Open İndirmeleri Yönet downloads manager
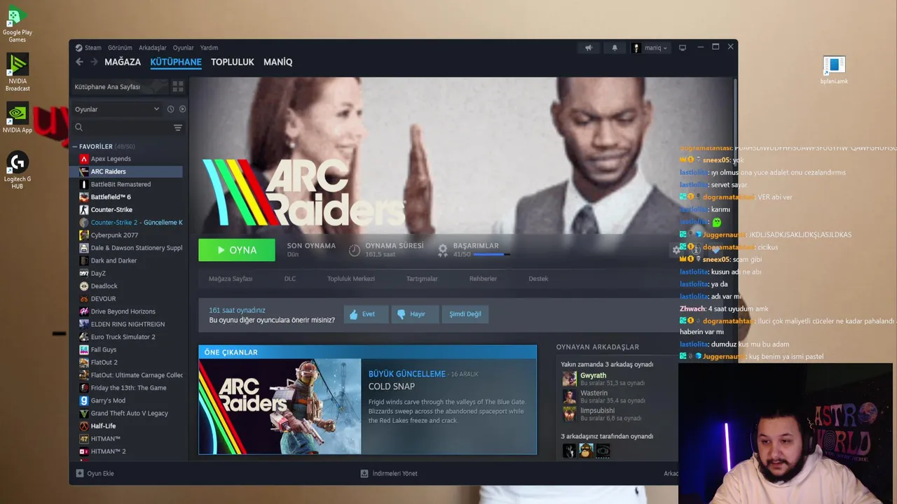Viewport: 897px width, 504px height. [389, 473]
